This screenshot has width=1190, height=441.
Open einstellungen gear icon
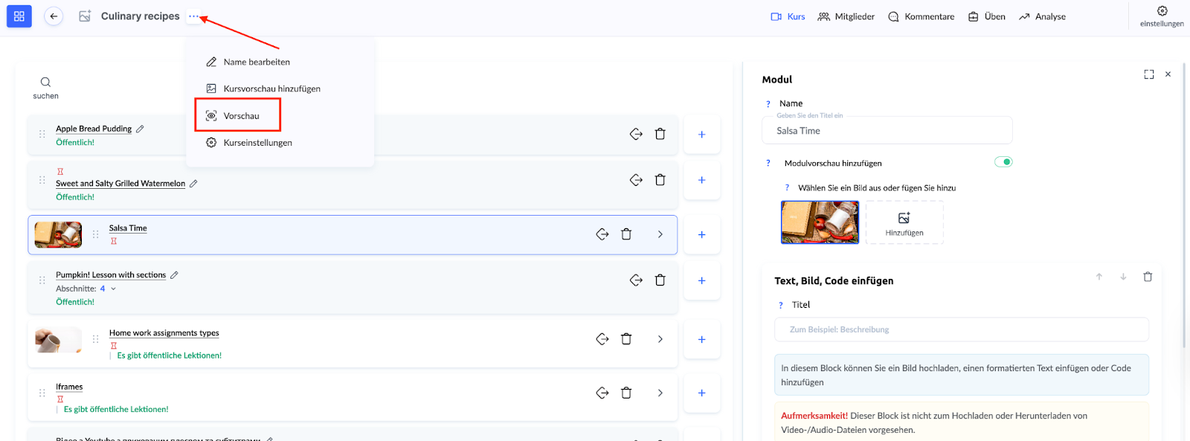pos(1162,11)
